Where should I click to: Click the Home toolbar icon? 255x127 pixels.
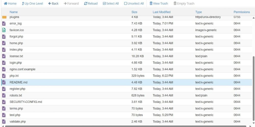pos(6,4)
